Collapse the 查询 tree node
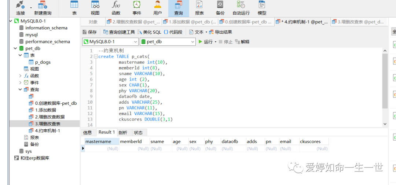396x185 pixels. point(20,89)
